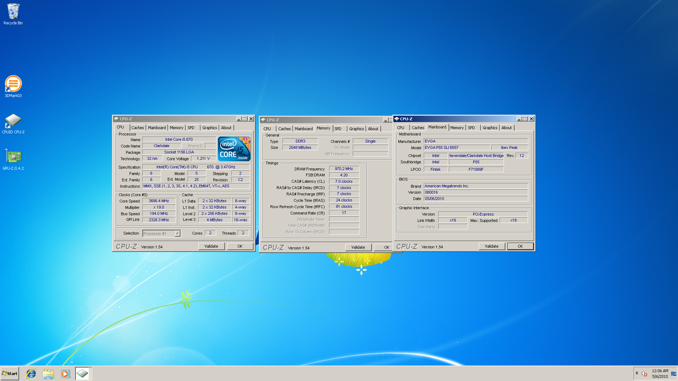Expand hidden system tray icons arrow
Screen dimensions: 678x381
637,373
